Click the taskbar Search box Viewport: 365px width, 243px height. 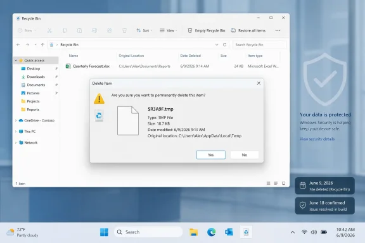148,232
